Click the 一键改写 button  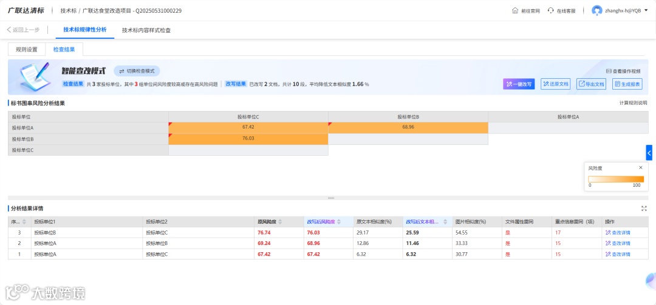tap(519, 84)
